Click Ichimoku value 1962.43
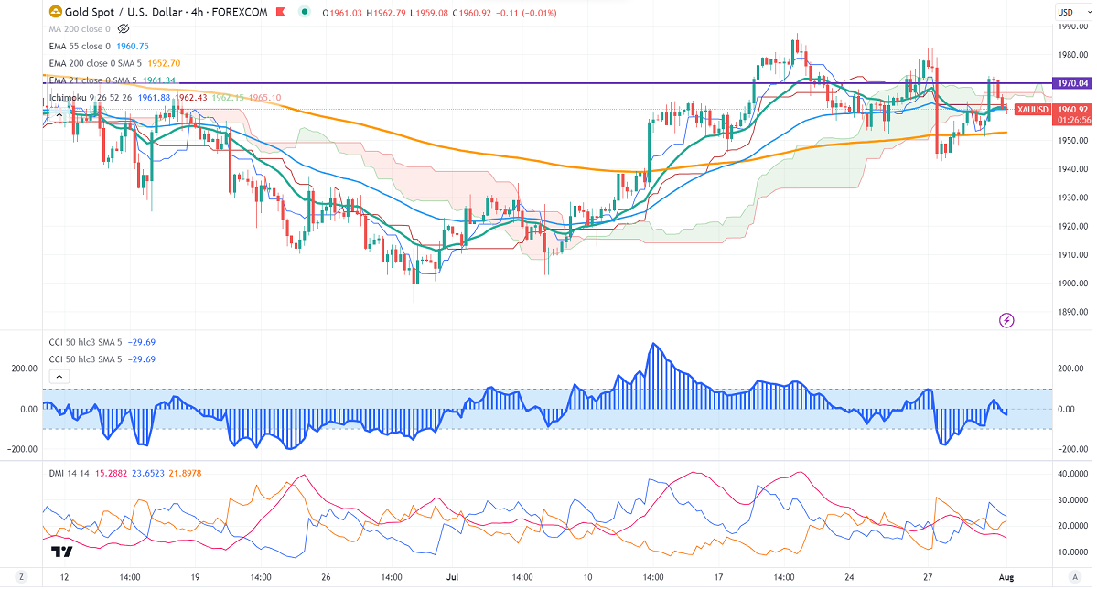The width and height of the screenshot is (1097, 589). pyautogui.click(x=191, y=97)
